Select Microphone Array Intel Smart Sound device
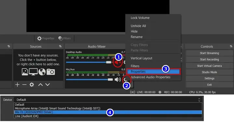234x122 pixels. [x=108, y=108]
